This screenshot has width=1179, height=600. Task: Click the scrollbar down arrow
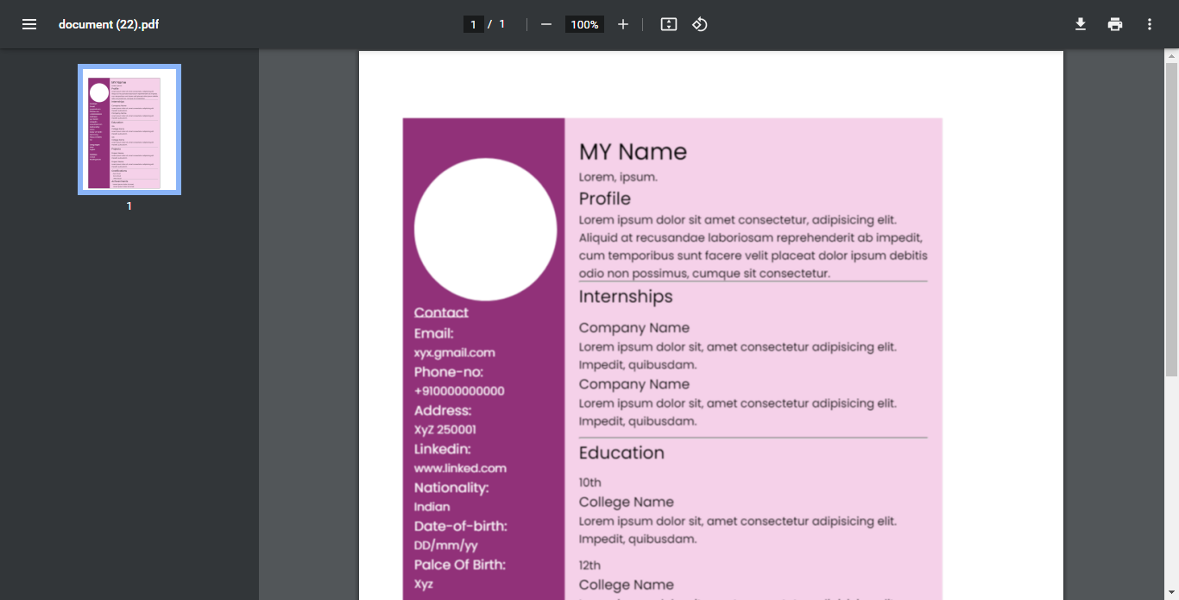click(1172, 593)
